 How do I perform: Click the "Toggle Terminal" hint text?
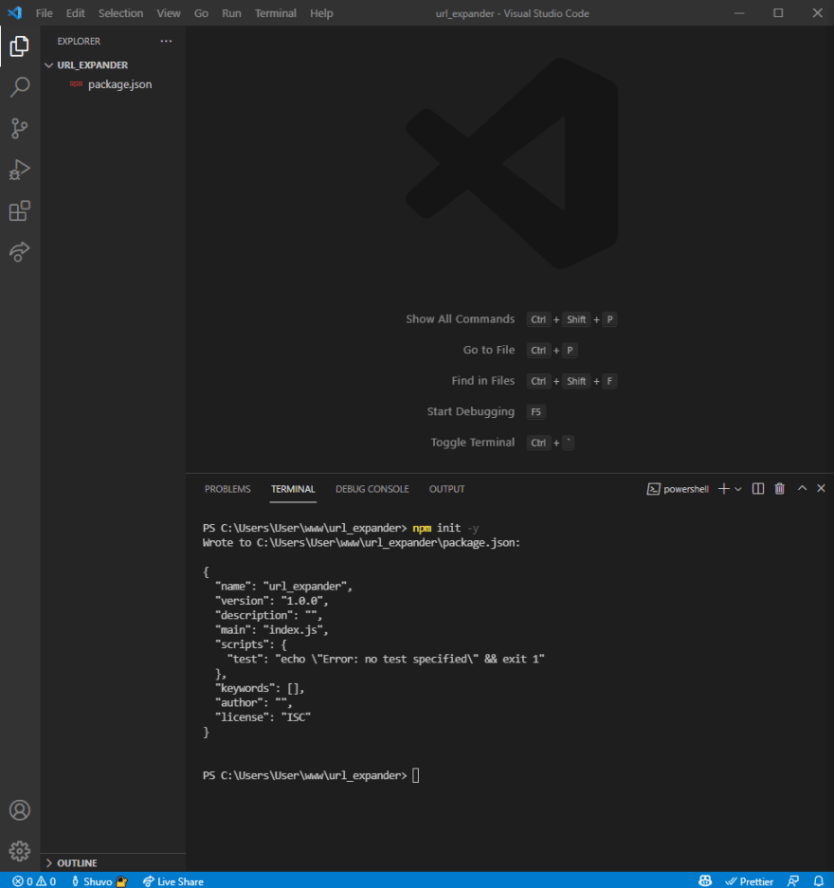473,443
